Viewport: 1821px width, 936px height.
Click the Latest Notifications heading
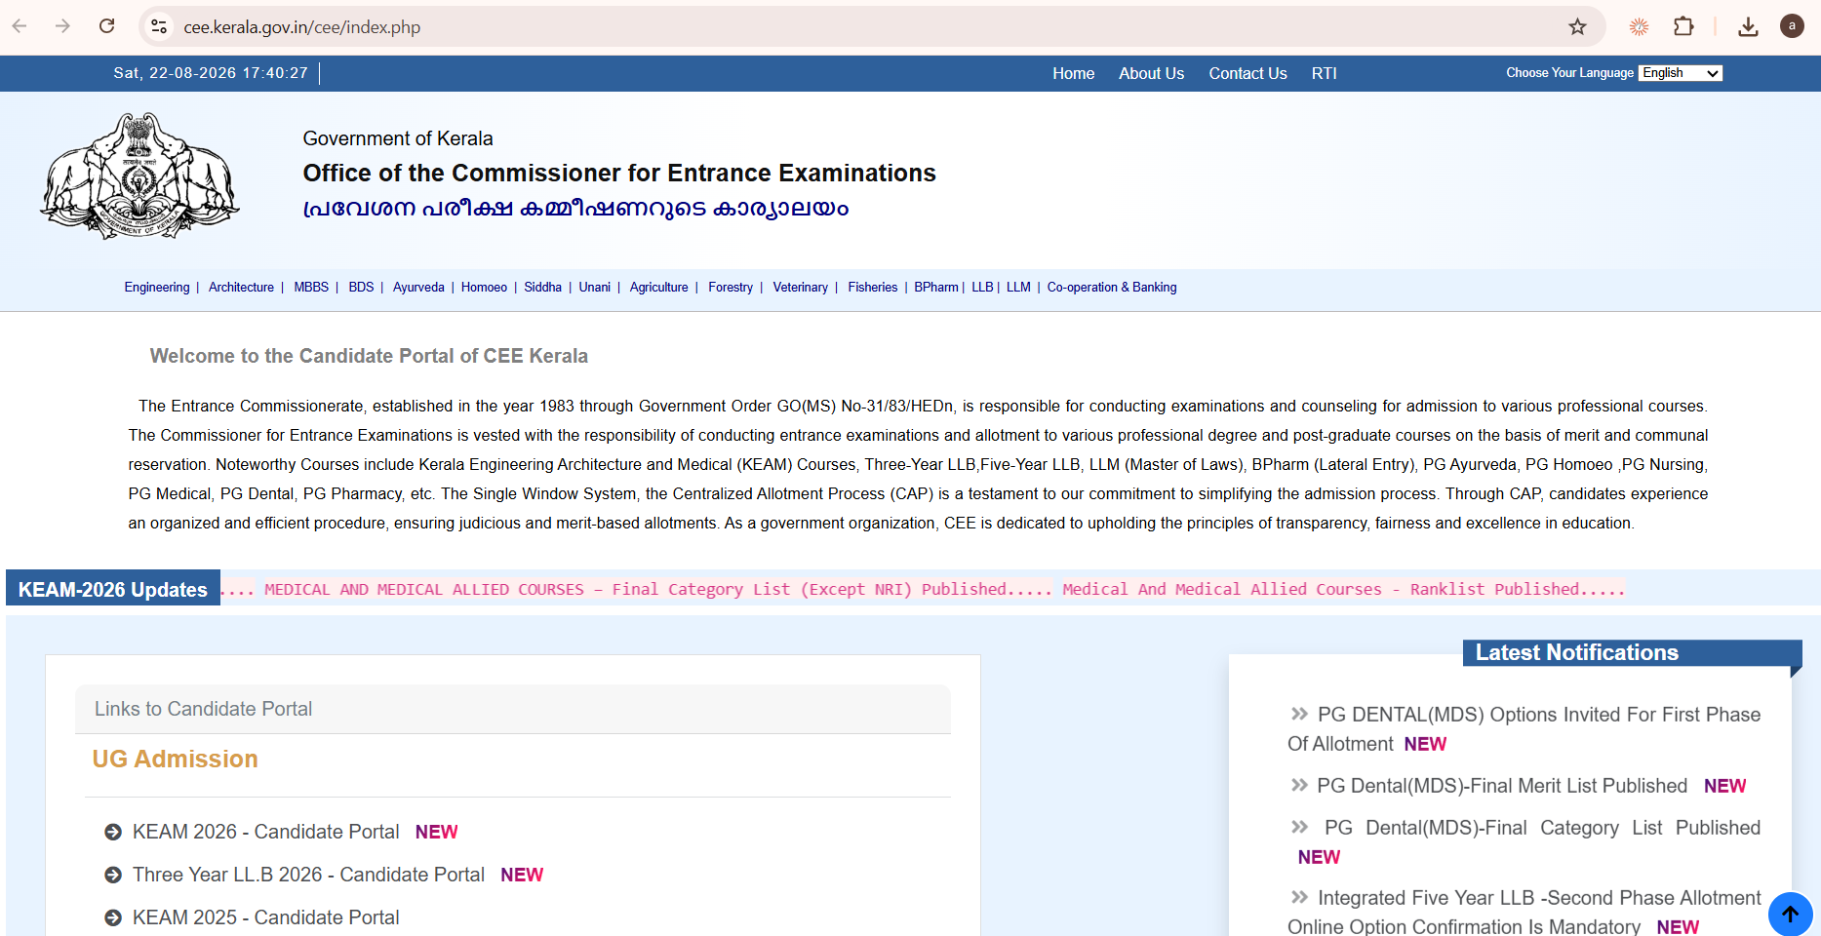click(1577, 652)
